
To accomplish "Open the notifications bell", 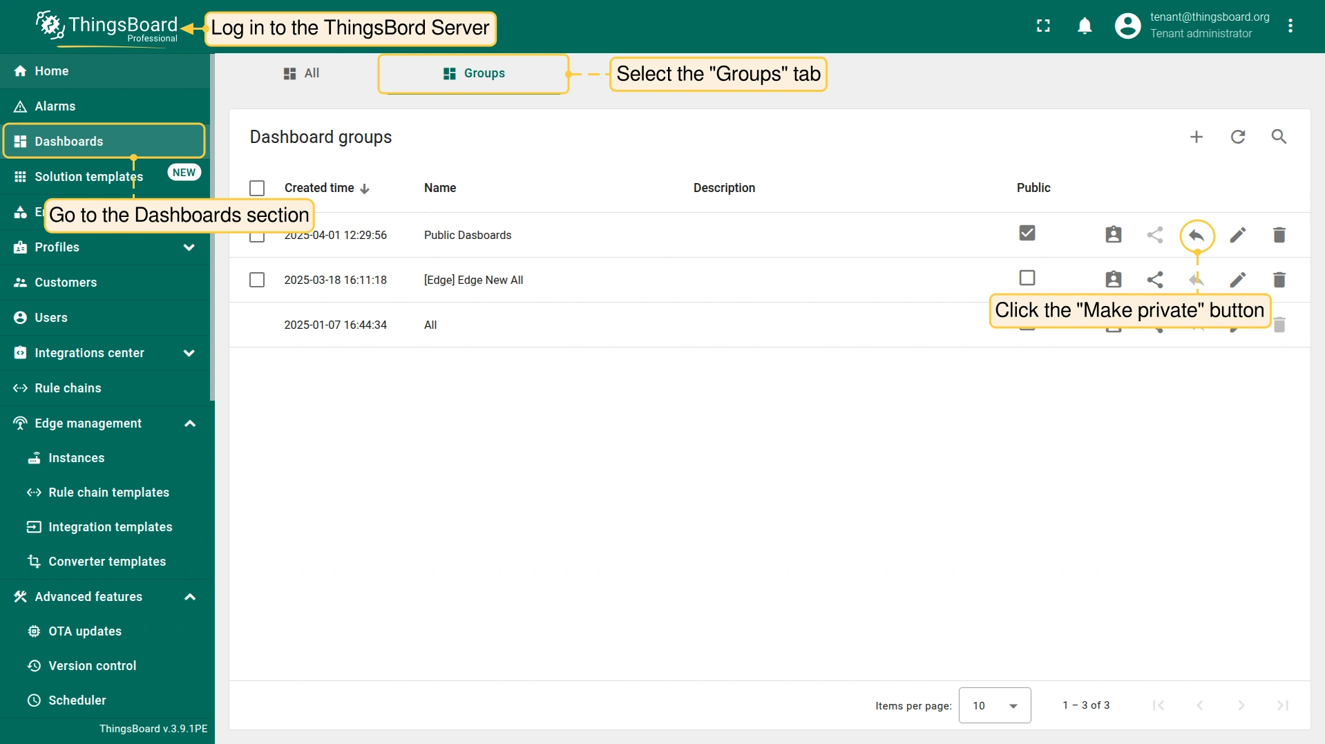I will coord(1085,26).
